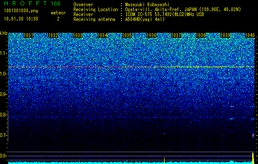Click the 1031 time marker
Image resolution: width=258 pixels, height=164 pixels.
[28, 35]
